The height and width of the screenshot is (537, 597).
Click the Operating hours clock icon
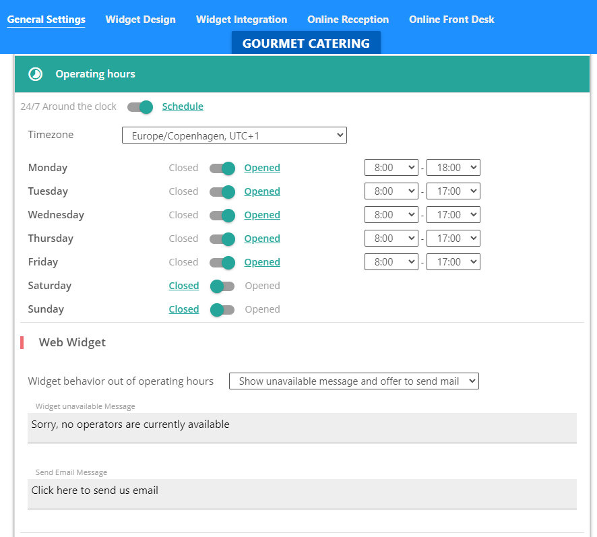pos(36,74)
